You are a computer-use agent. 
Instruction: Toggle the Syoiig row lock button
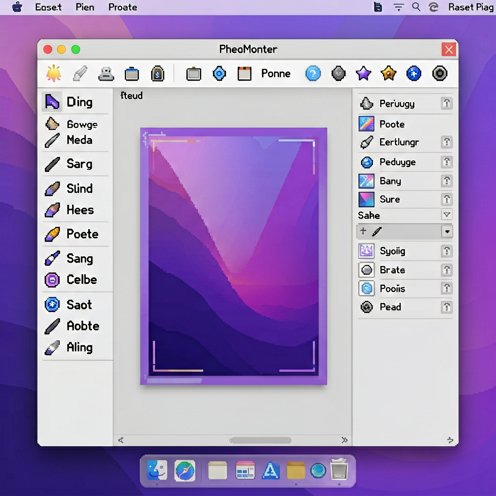(447, 251)
